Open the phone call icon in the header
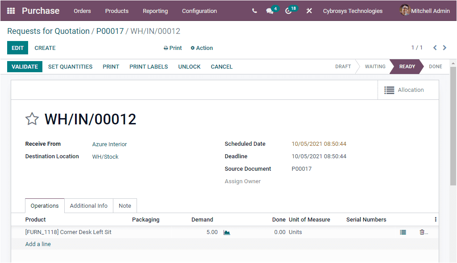This screenshot has height=263, width=457. (x=254, y=11)
